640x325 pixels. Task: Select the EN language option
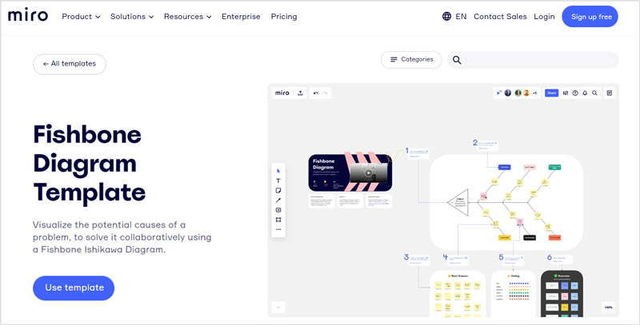pos(461,17)
